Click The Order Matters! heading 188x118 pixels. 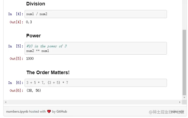pyautogui.click(x=48, y=73)
